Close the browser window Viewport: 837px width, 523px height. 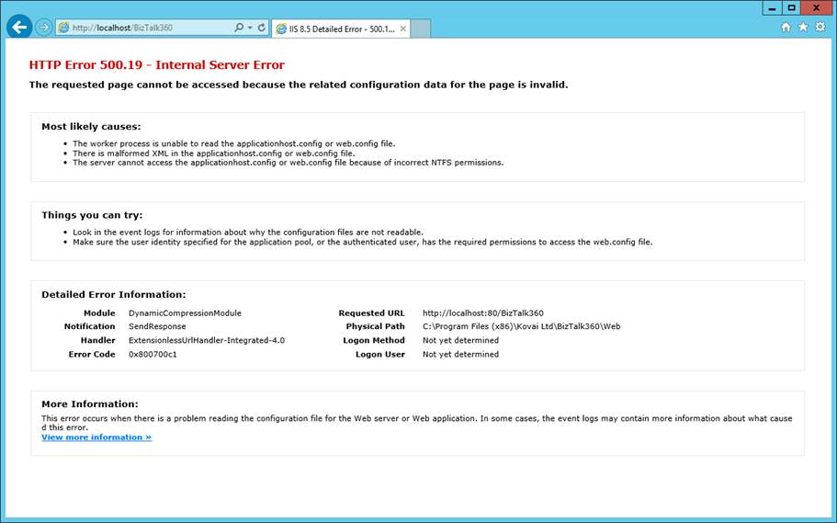point(817,7)
